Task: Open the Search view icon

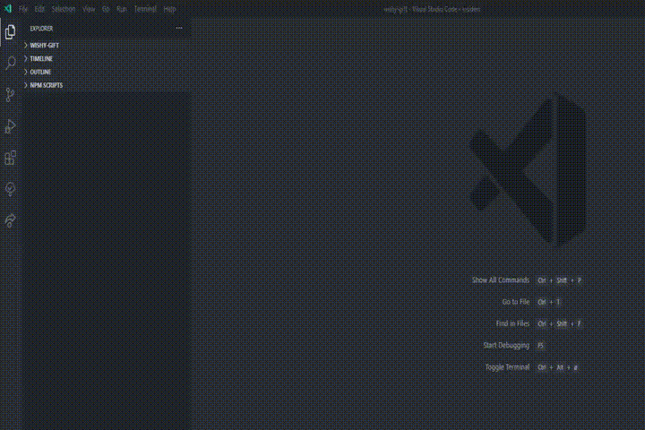Action: [x=10, y=63]
